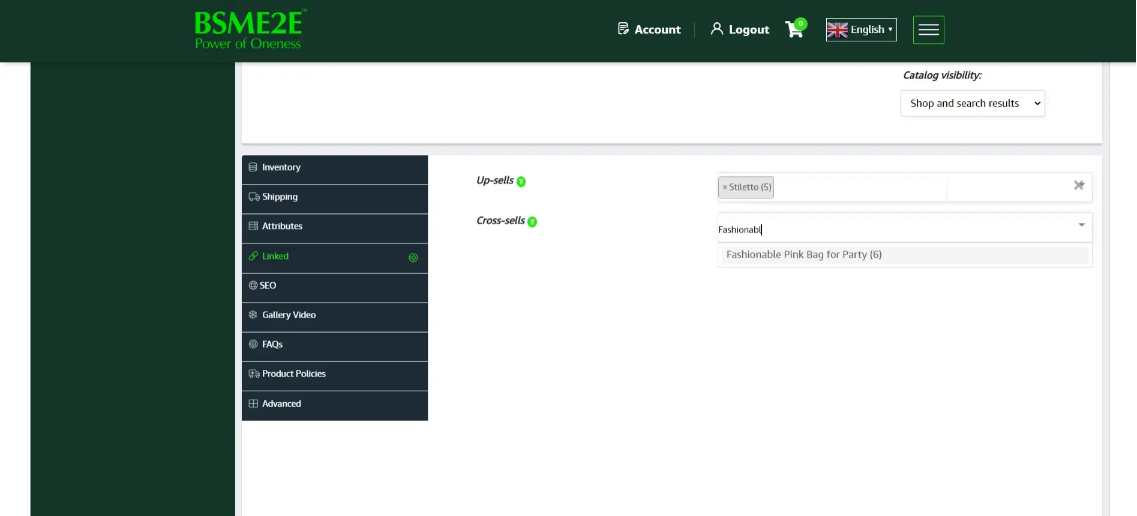Open the FAQs tab

[x=334, y=346]
